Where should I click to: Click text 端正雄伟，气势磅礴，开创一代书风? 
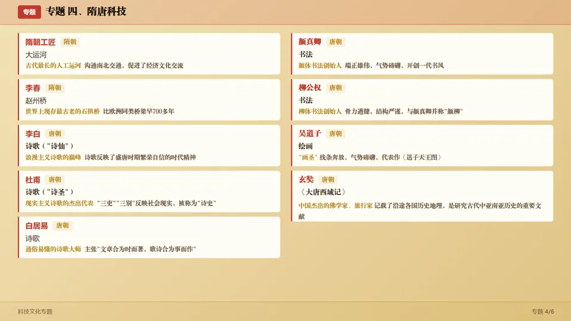coord(394,65)
